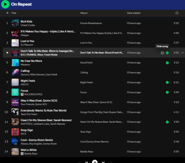Sort tracks by Album column
185x163 pixels.
pyautogui.click(x=84, y=13)
